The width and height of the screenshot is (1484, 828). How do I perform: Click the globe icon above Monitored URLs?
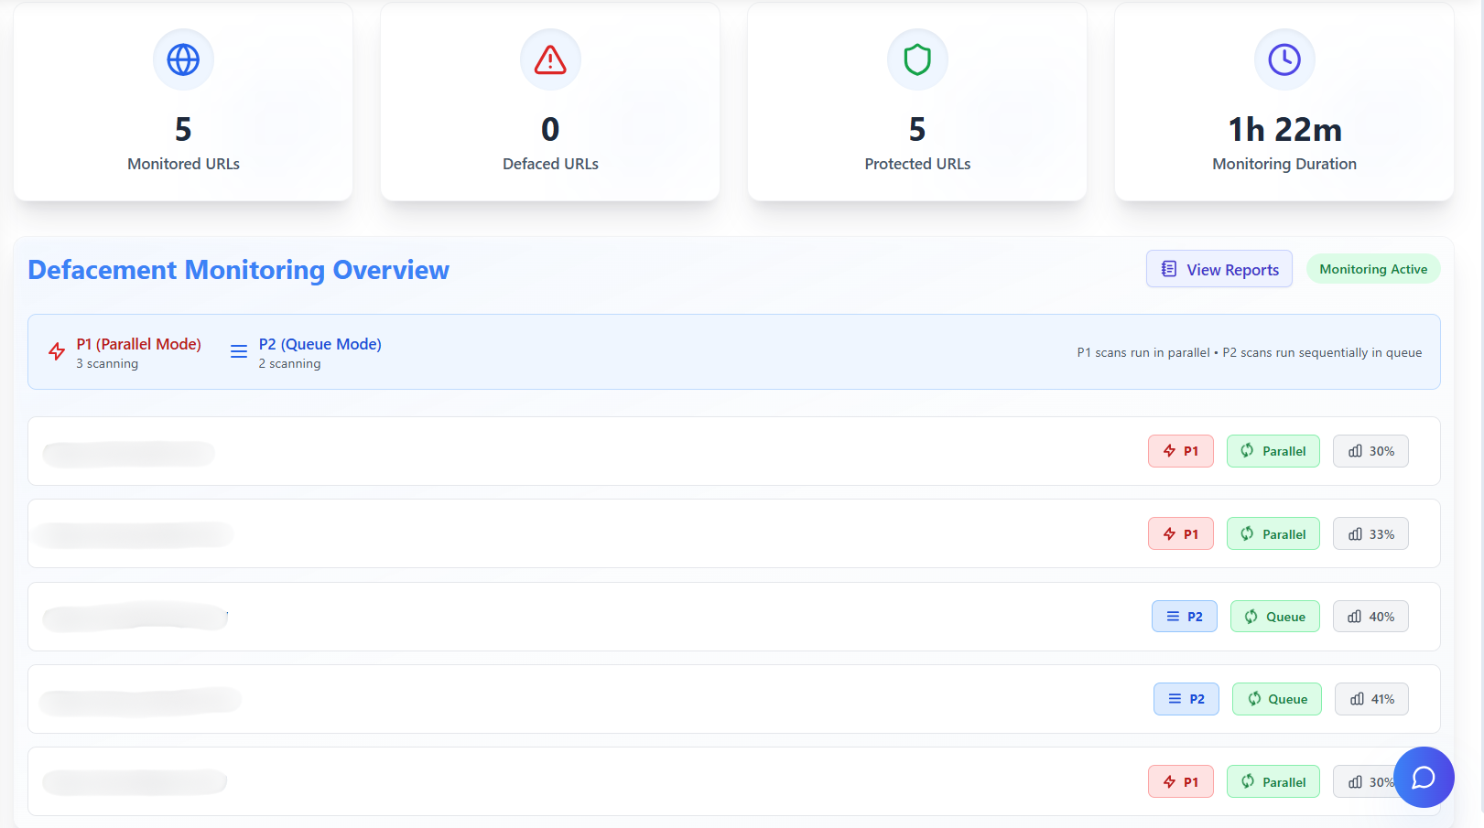pyautogui.click(x=183, y=59)
